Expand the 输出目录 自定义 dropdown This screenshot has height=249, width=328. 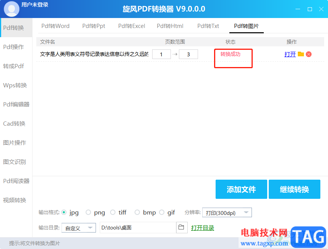coord(79,228)
